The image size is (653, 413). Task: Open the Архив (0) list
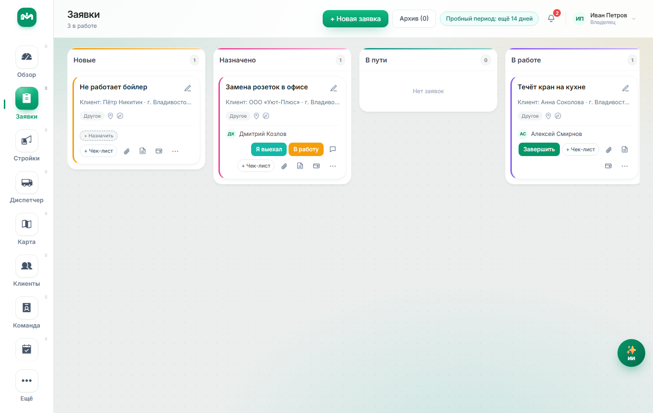(x=414, y=19)
